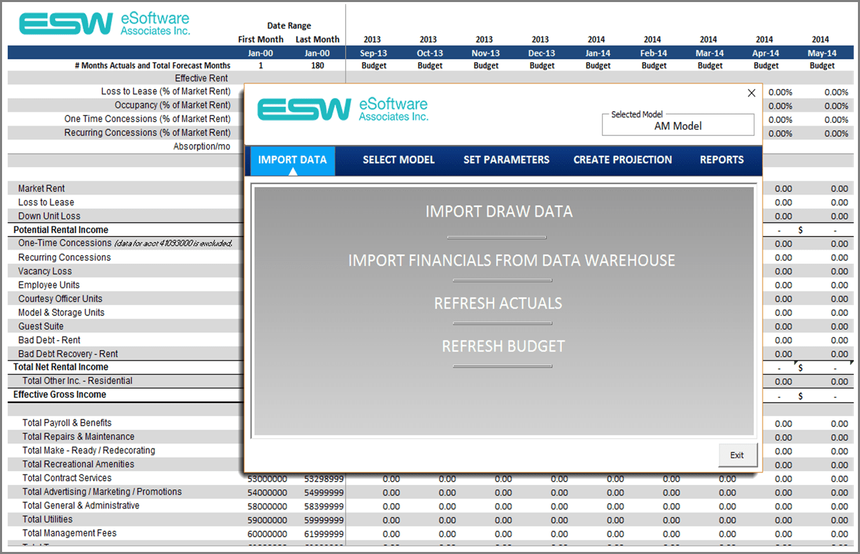Select the Effective Rent row label
The width and height of the screenshot is (860, 554).
coord(202,79)
